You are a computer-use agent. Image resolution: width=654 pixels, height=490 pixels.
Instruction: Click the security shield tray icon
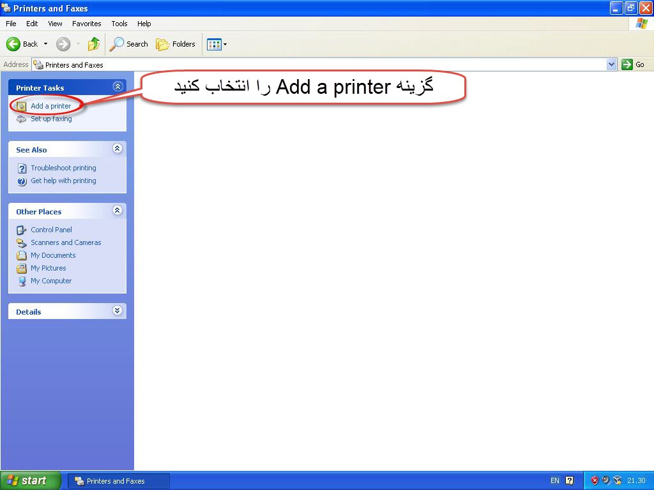pyautogui.click(x=595, y=480)
